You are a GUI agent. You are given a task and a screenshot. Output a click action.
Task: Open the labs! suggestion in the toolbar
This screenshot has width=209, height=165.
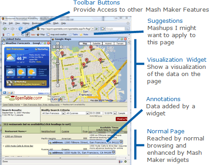pos(33,34)
